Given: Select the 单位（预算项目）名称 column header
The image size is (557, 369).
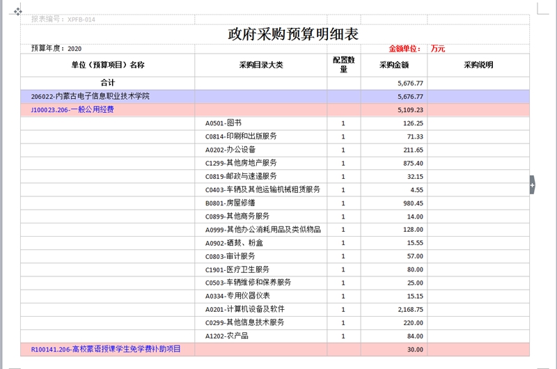Looking at the screenshot, I should [108, 65].
